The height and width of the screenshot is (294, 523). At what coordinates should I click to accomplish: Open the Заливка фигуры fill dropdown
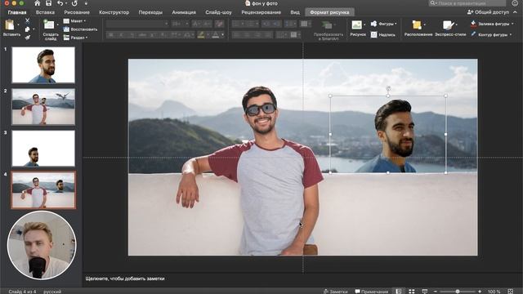pos(492,24)
